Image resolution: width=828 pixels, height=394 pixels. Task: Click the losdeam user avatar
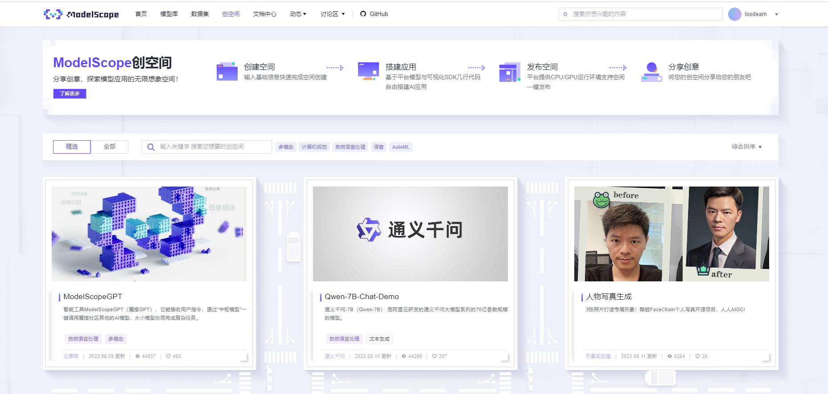coord(734,14)
